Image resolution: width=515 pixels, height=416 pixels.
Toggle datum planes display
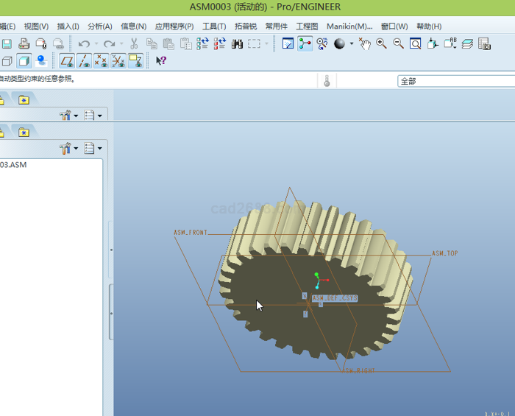pyautogui.click(x=67, y=61)
